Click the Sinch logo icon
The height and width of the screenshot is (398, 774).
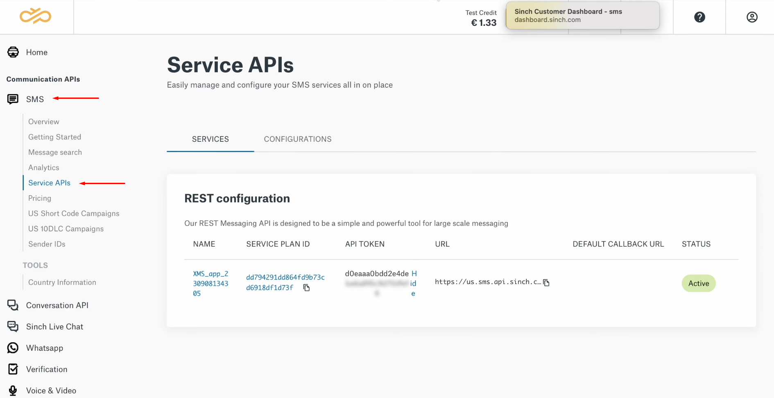(36, 16)
